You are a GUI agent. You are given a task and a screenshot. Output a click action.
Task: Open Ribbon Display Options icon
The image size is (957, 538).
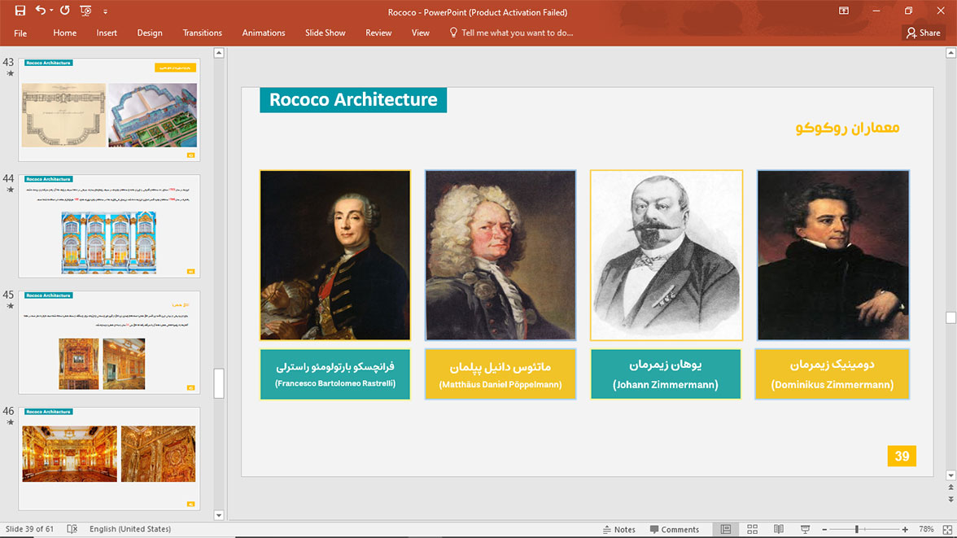843,11
